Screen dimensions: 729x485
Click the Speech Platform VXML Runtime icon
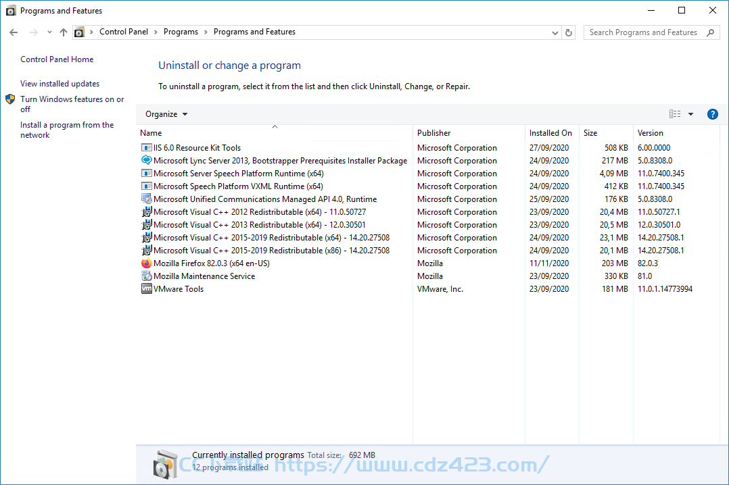[147, 186]
